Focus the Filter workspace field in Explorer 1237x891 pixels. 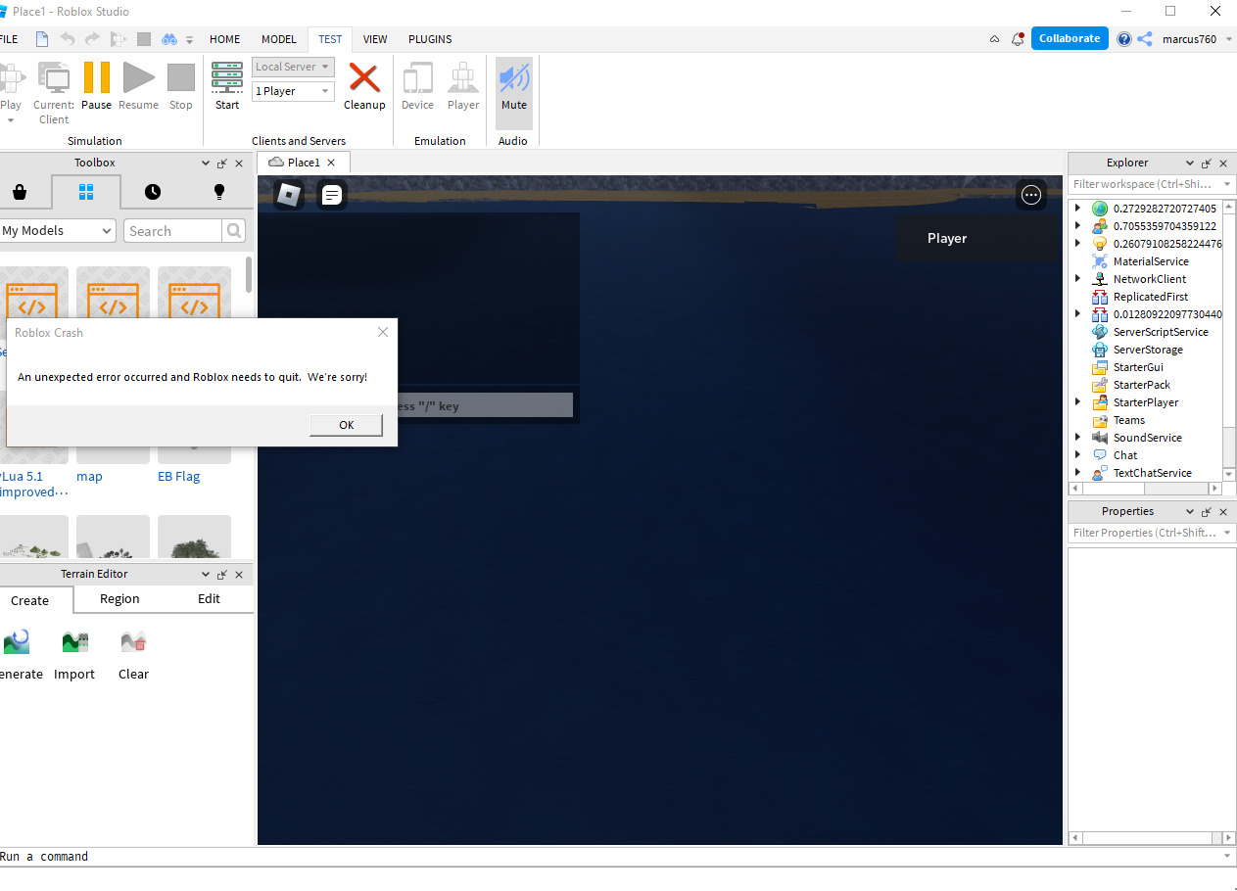pos(1150,184)
